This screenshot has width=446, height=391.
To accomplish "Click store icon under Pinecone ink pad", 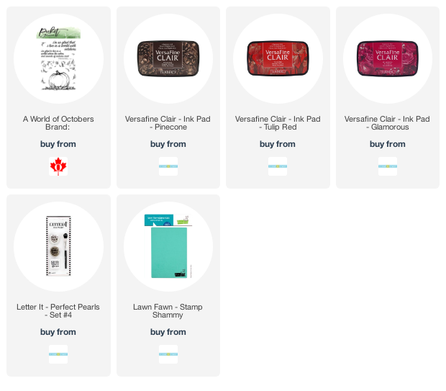I will (x=168, y=166).
